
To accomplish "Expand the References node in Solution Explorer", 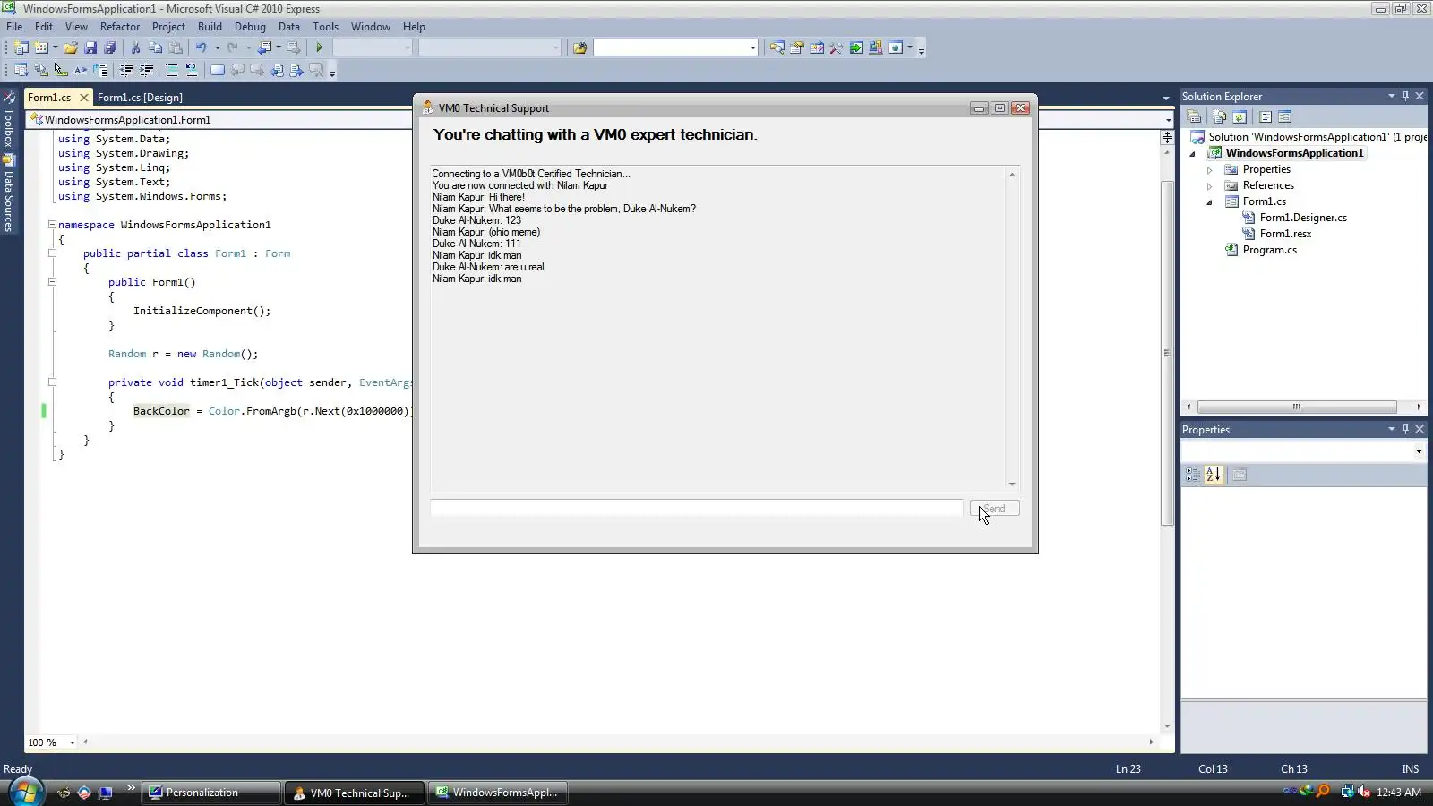I will coord(1209,186).
